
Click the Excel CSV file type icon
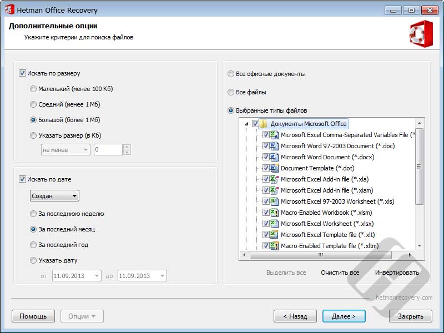click(x=274, y=135)
